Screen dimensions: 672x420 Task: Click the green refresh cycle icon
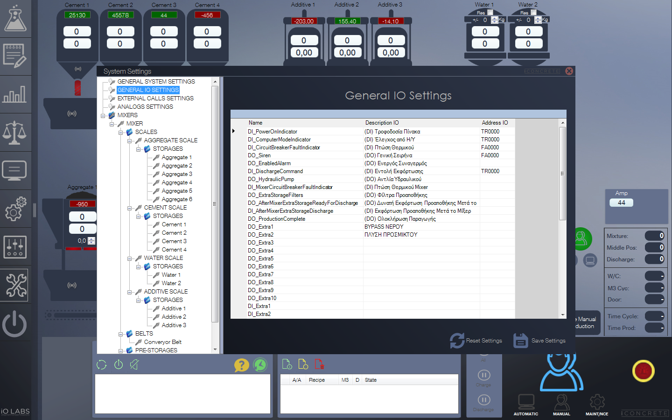point(102,364)
